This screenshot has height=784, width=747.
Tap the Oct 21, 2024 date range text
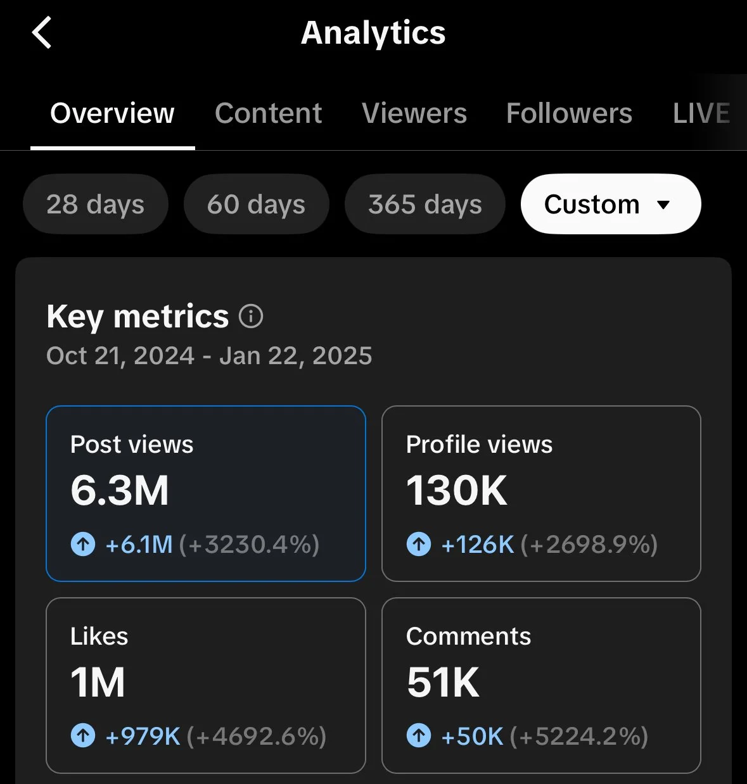coord(209,356)
